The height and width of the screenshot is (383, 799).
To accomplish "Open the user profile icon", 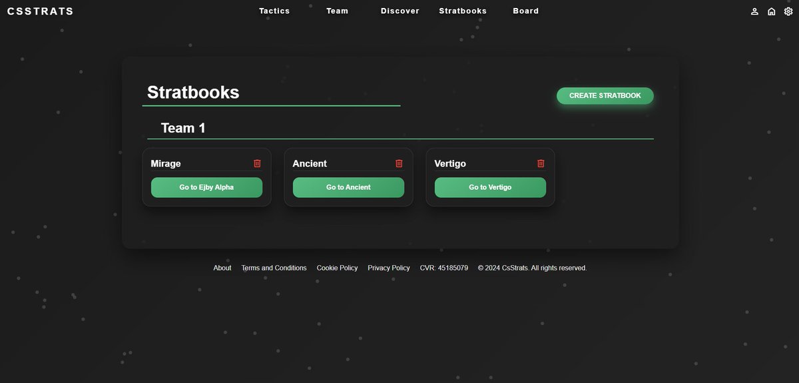I will (754, 11).
